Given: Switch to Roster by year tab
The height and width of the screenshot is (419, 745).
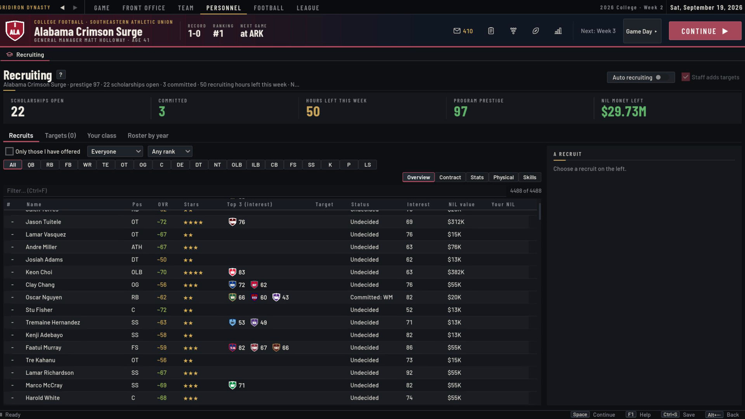Looking at the screenshot, I should click(x=148, y=135).
